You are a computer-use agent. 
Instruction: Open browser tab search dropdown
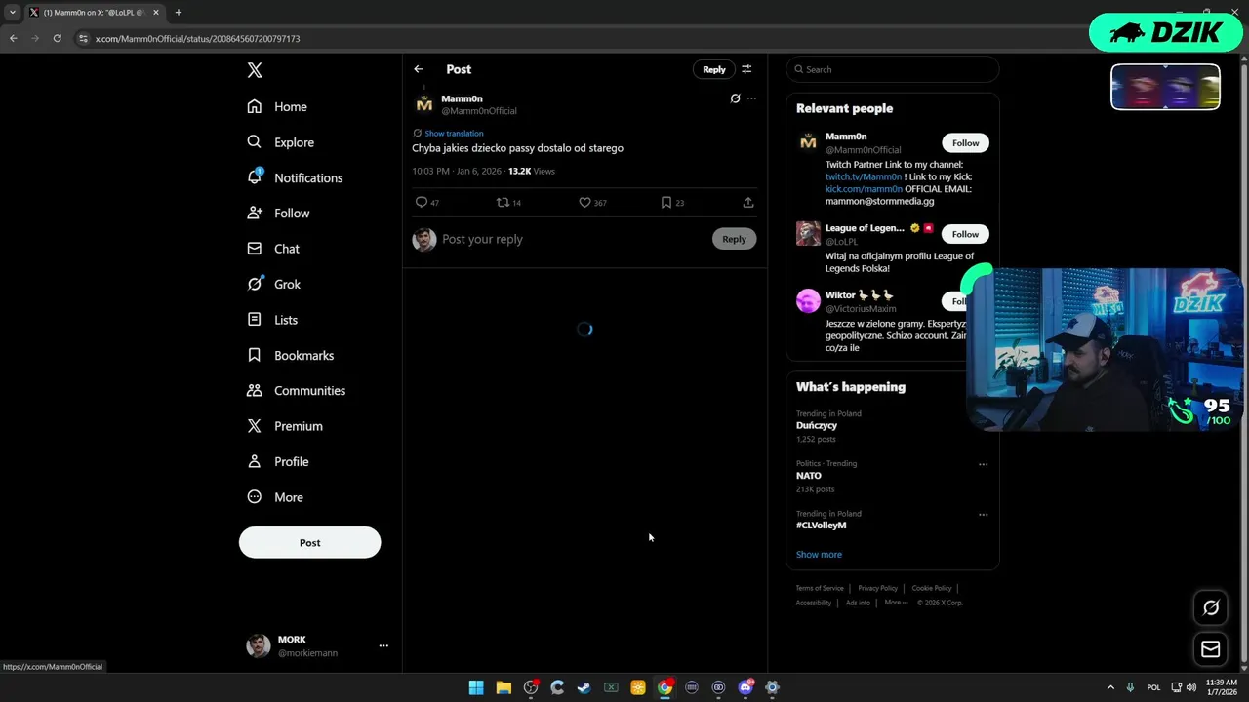pyautogui.click(x=13, y=13)
